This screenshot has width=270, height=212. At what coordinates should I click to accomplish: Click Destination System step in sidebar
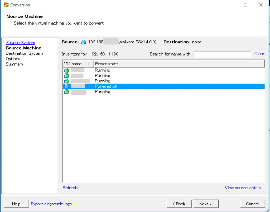click(24, 53)
